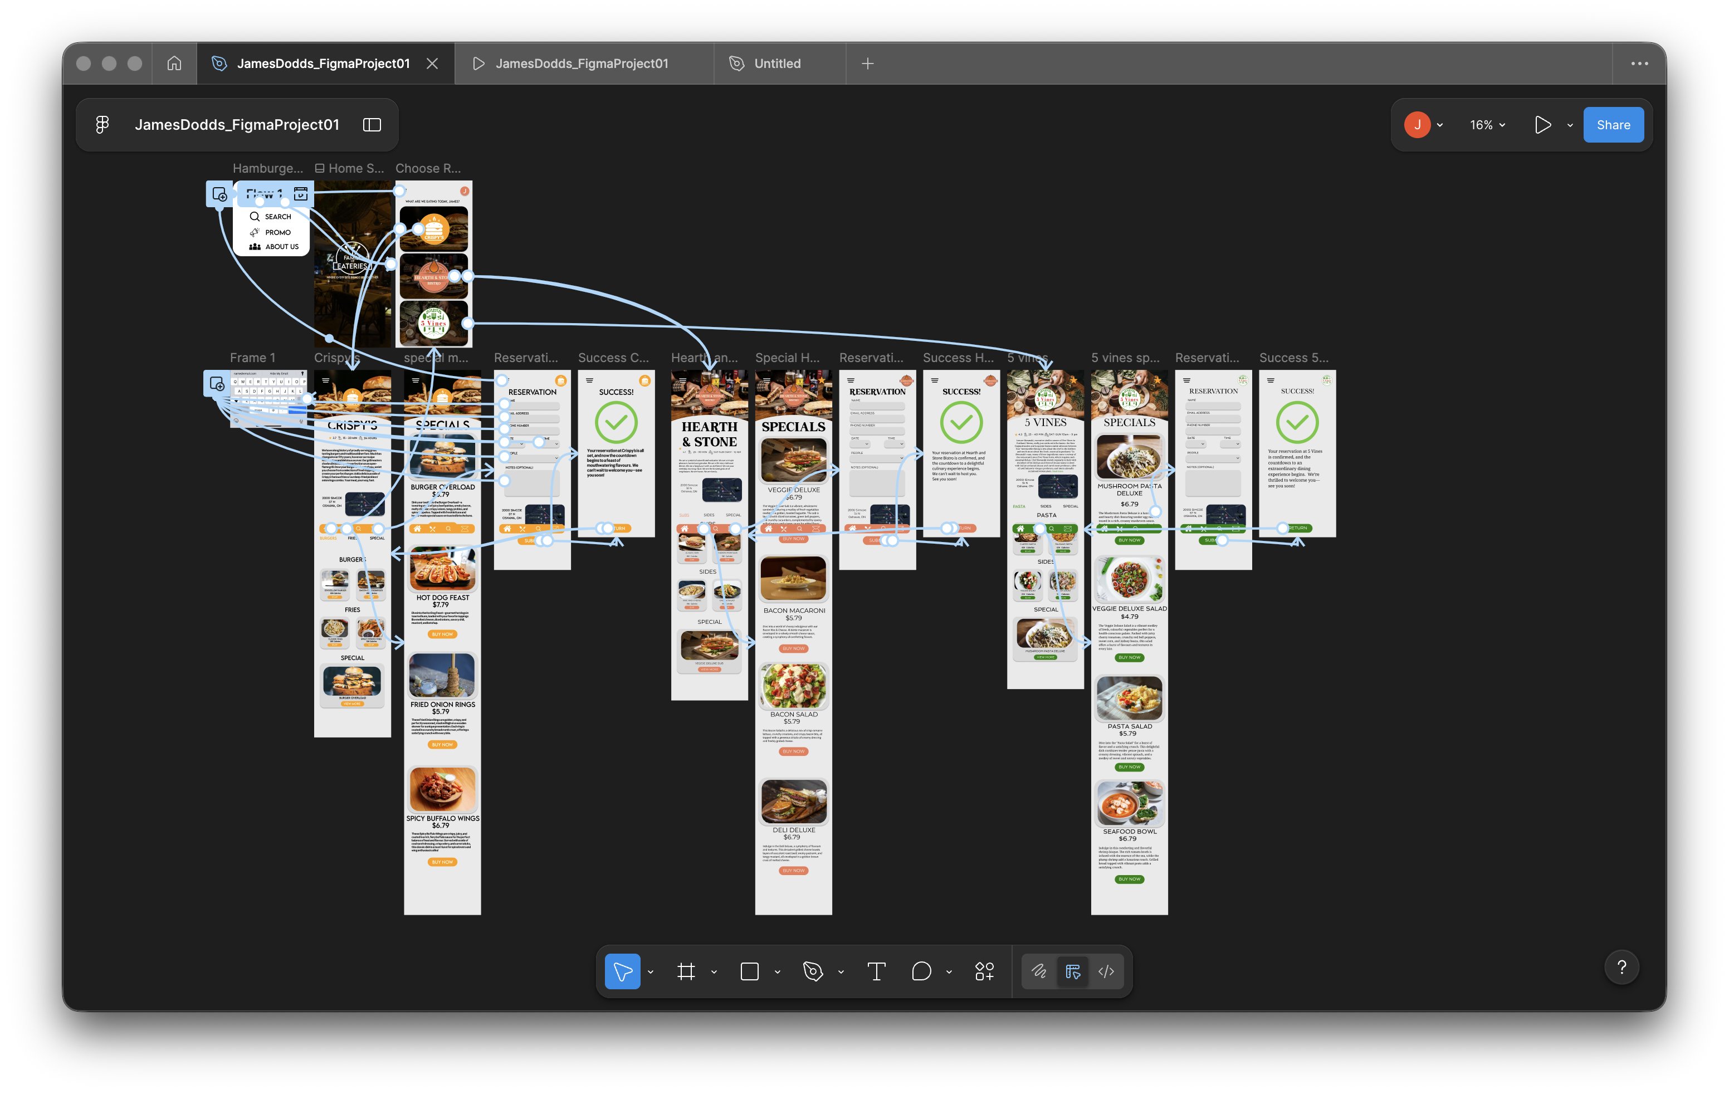Click the Home icon next to the tabs
The width and height of the screenshot is (1729, 1094).
click(174, 63)
